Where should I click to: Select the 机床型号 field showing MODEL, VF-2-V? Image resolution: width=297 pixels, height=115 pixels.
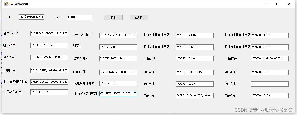pyautogui.click(x=49, y=45)
